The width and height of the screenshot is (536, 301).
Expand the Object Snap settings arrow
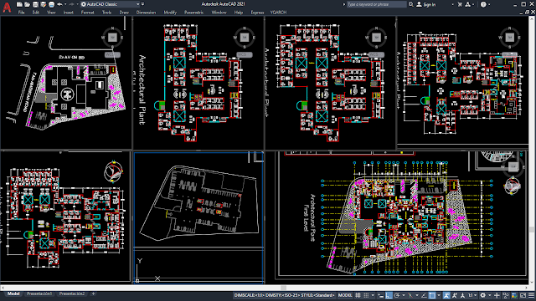click(439, 295)
